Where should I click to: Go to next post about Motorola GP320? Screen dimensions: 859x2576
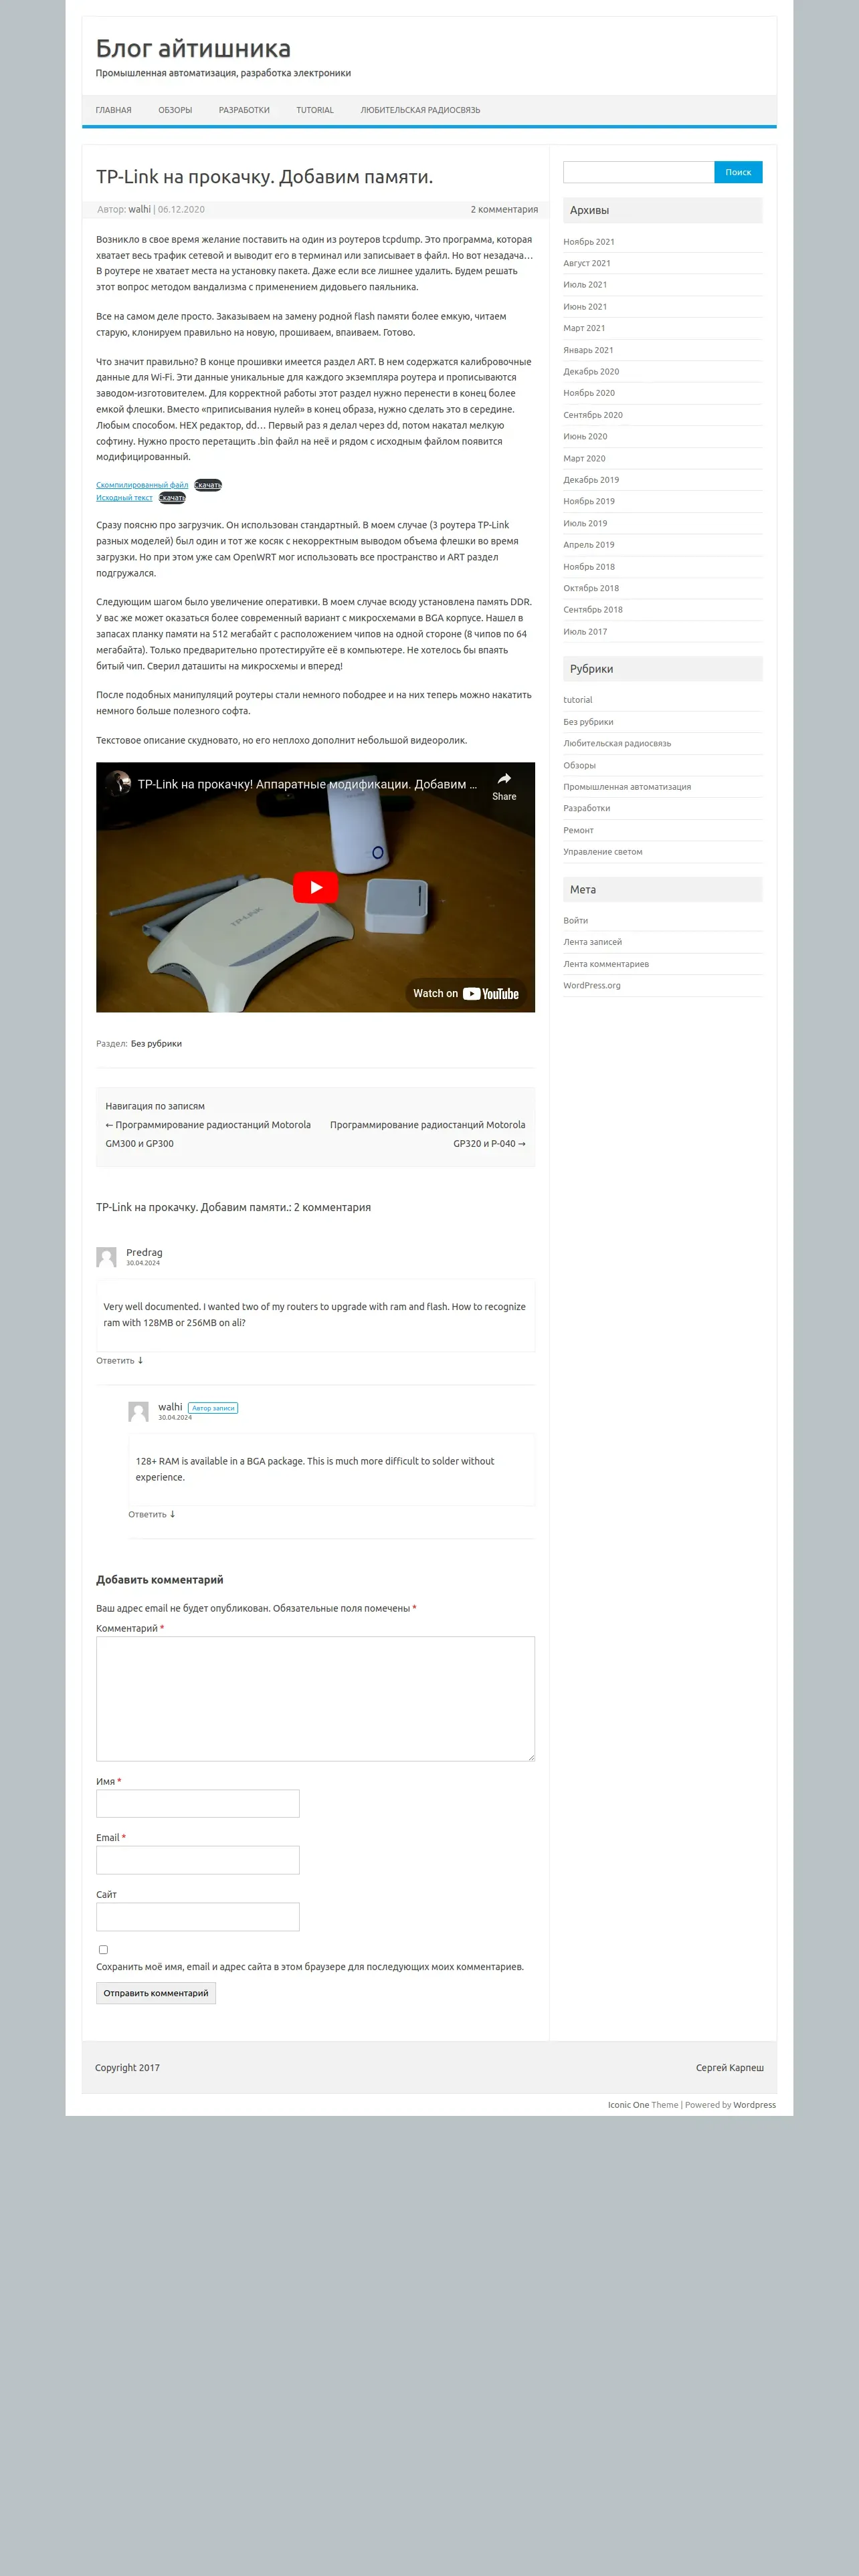click(x=427, y=1134)
